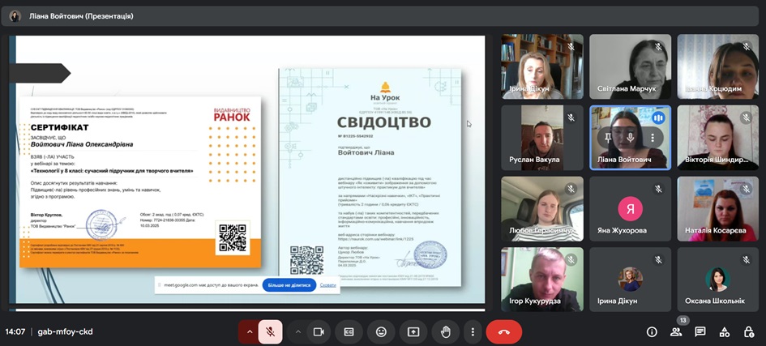The width and height of the screenshot is (766, 346).
Task: Open the emoji reactions button
Action: (381, 332)
